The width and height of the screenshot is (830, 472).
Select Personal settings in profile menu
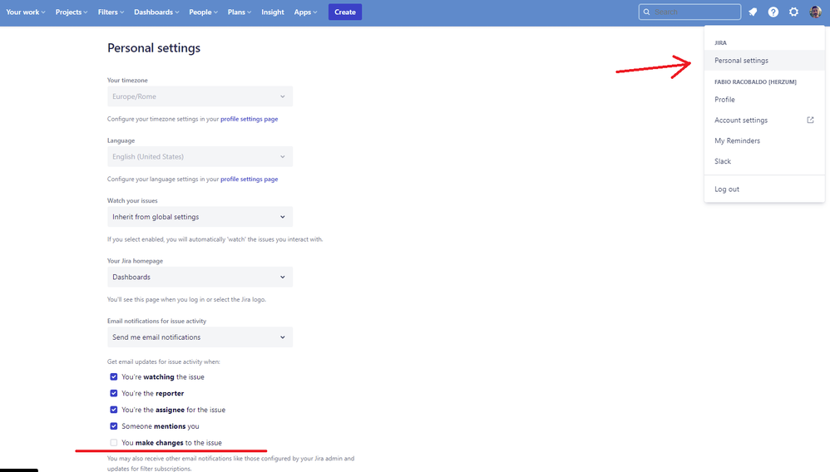pos(764,61)
